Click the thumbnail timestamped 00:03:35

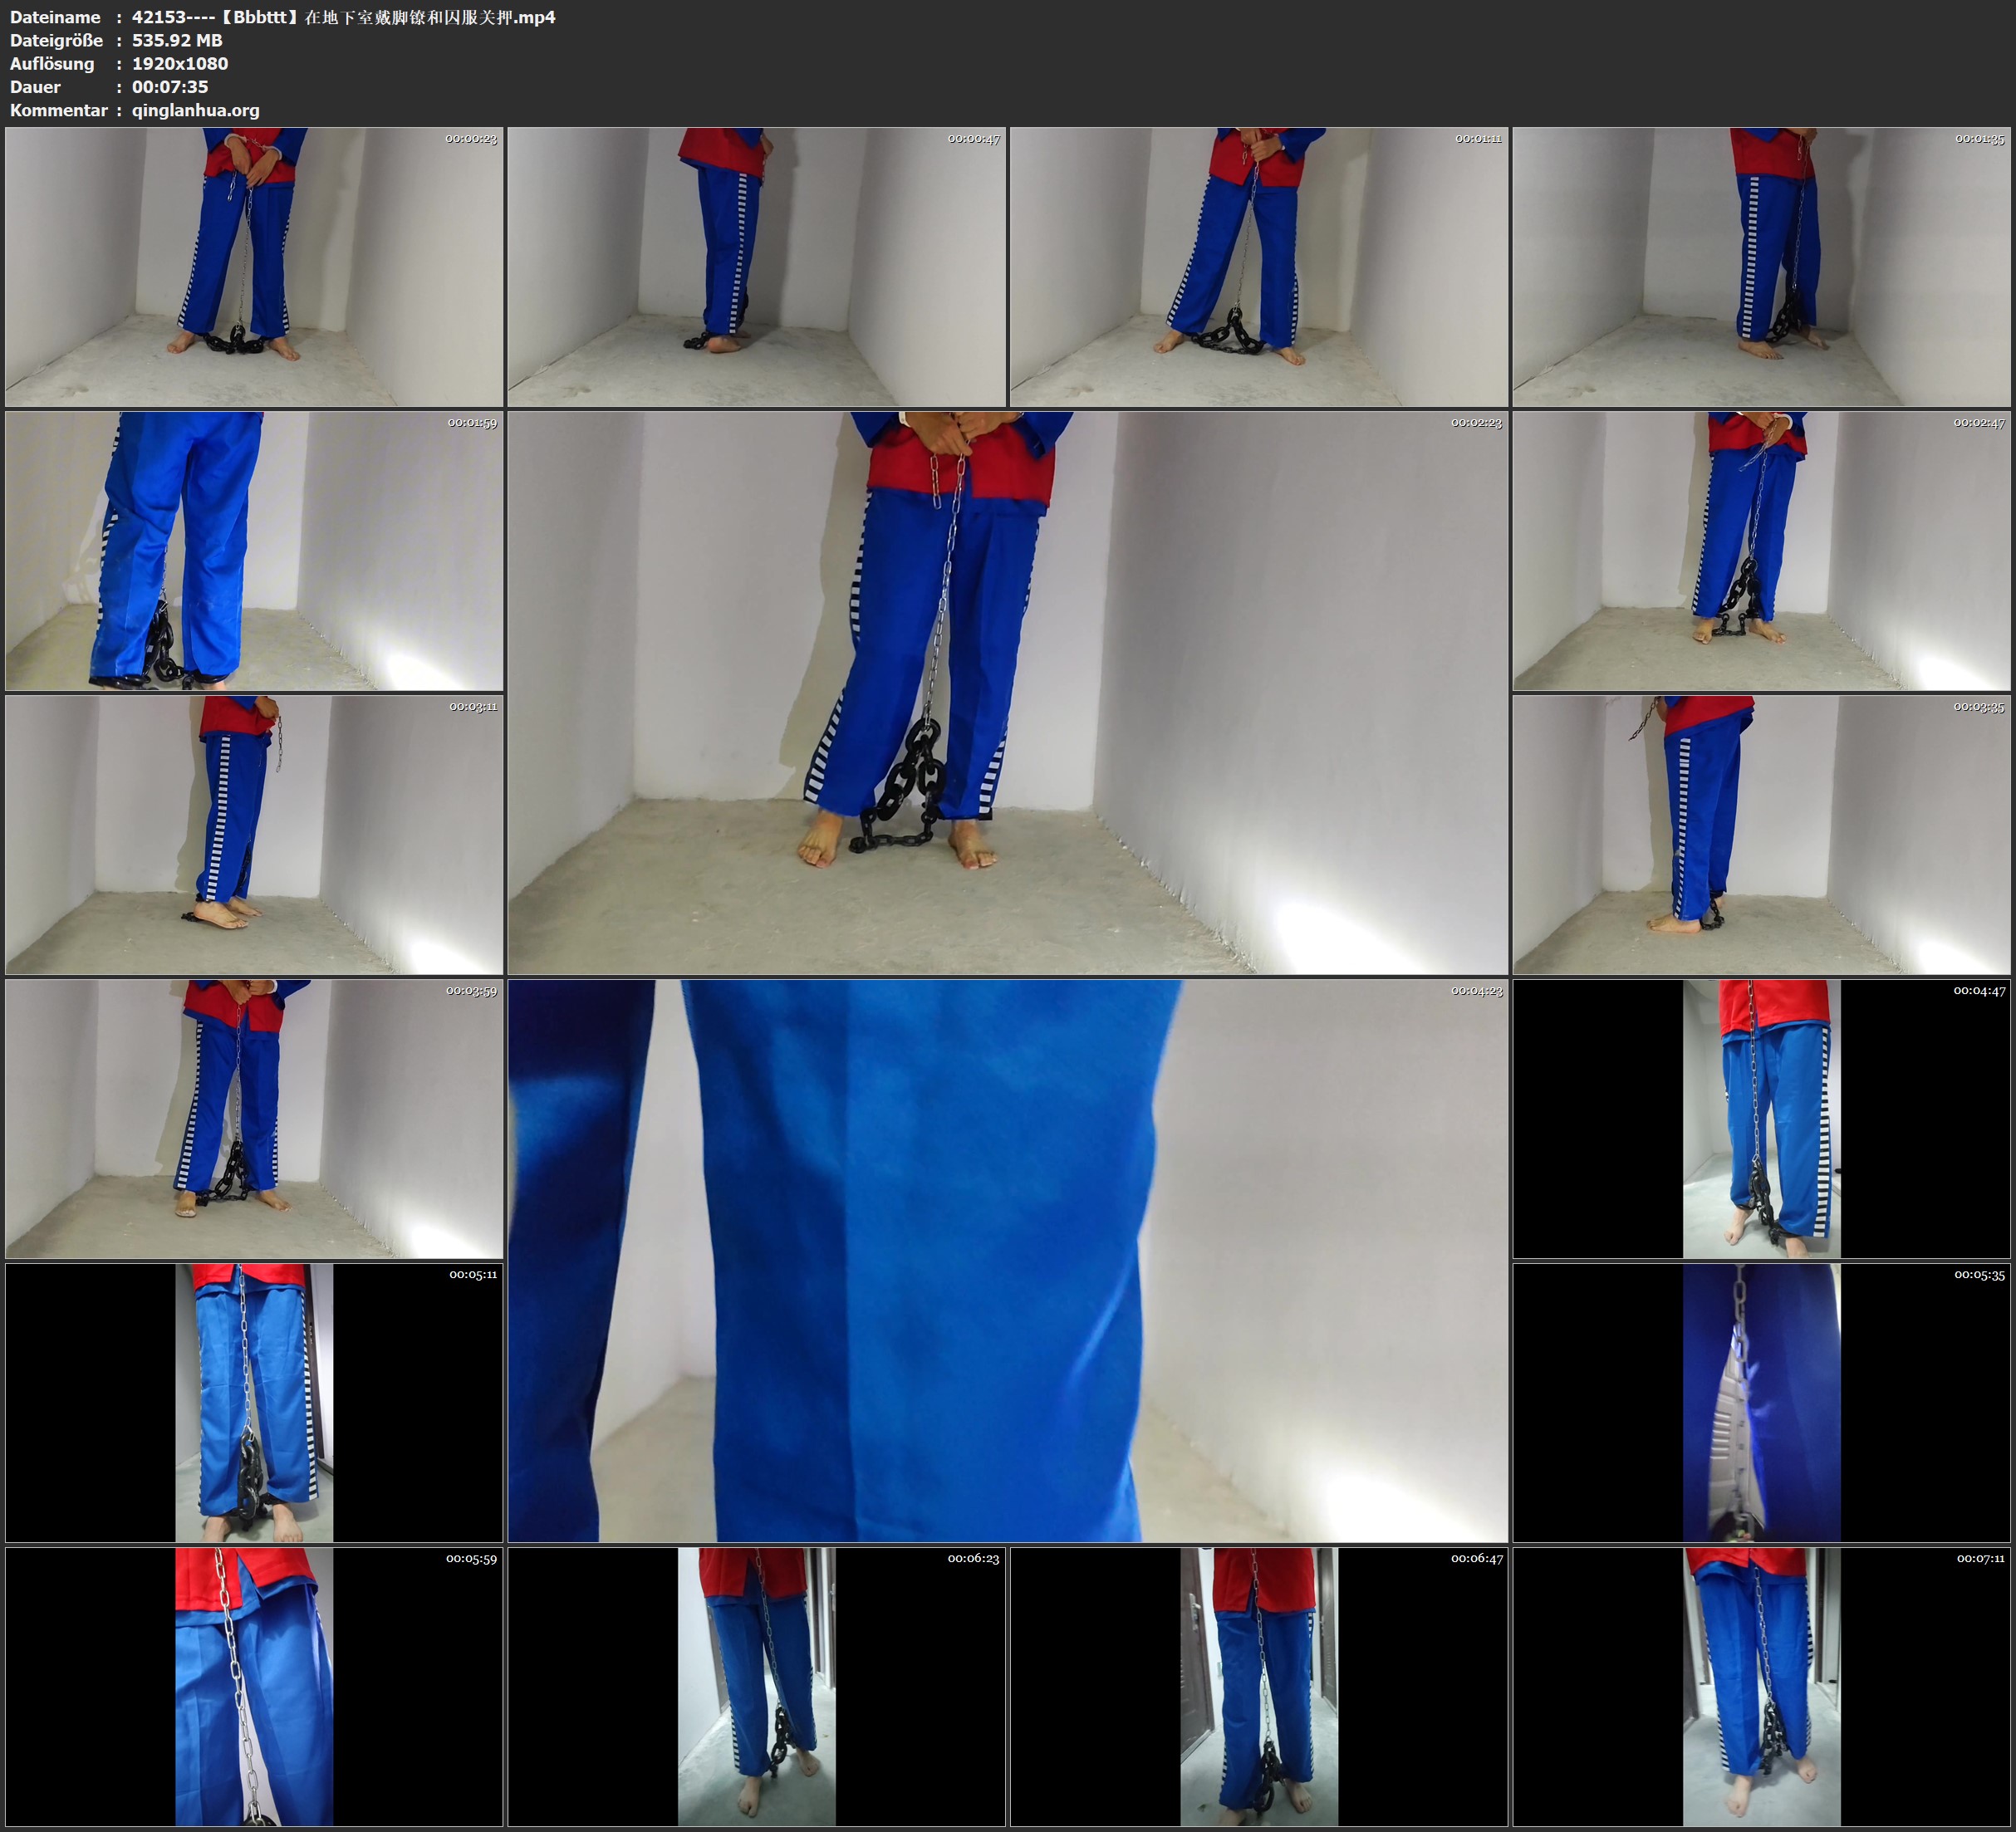(1761, 835)
